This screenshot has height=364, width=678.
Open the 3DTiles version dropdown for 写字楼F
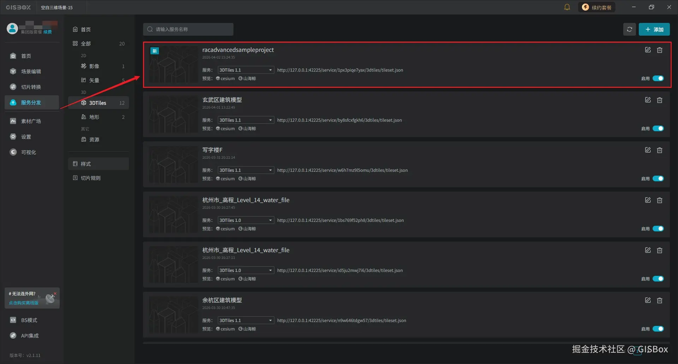click(x=270, y=170)
